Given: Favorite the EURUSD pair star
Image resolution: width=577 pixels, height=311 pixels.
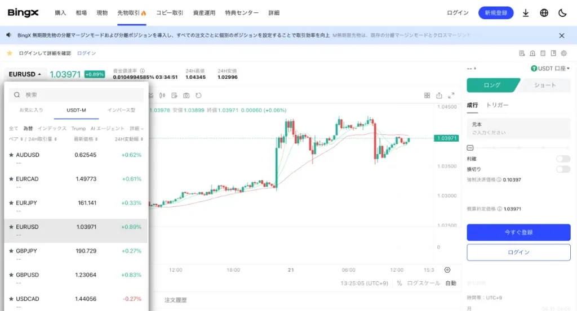Looking at the screenshot, I should [11, 227].
